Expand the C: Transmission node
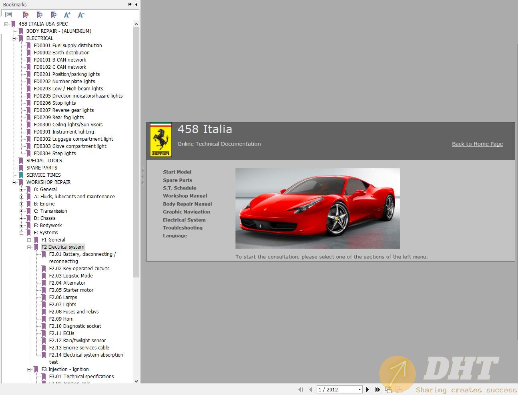518x395 pixels. point(21,211)
